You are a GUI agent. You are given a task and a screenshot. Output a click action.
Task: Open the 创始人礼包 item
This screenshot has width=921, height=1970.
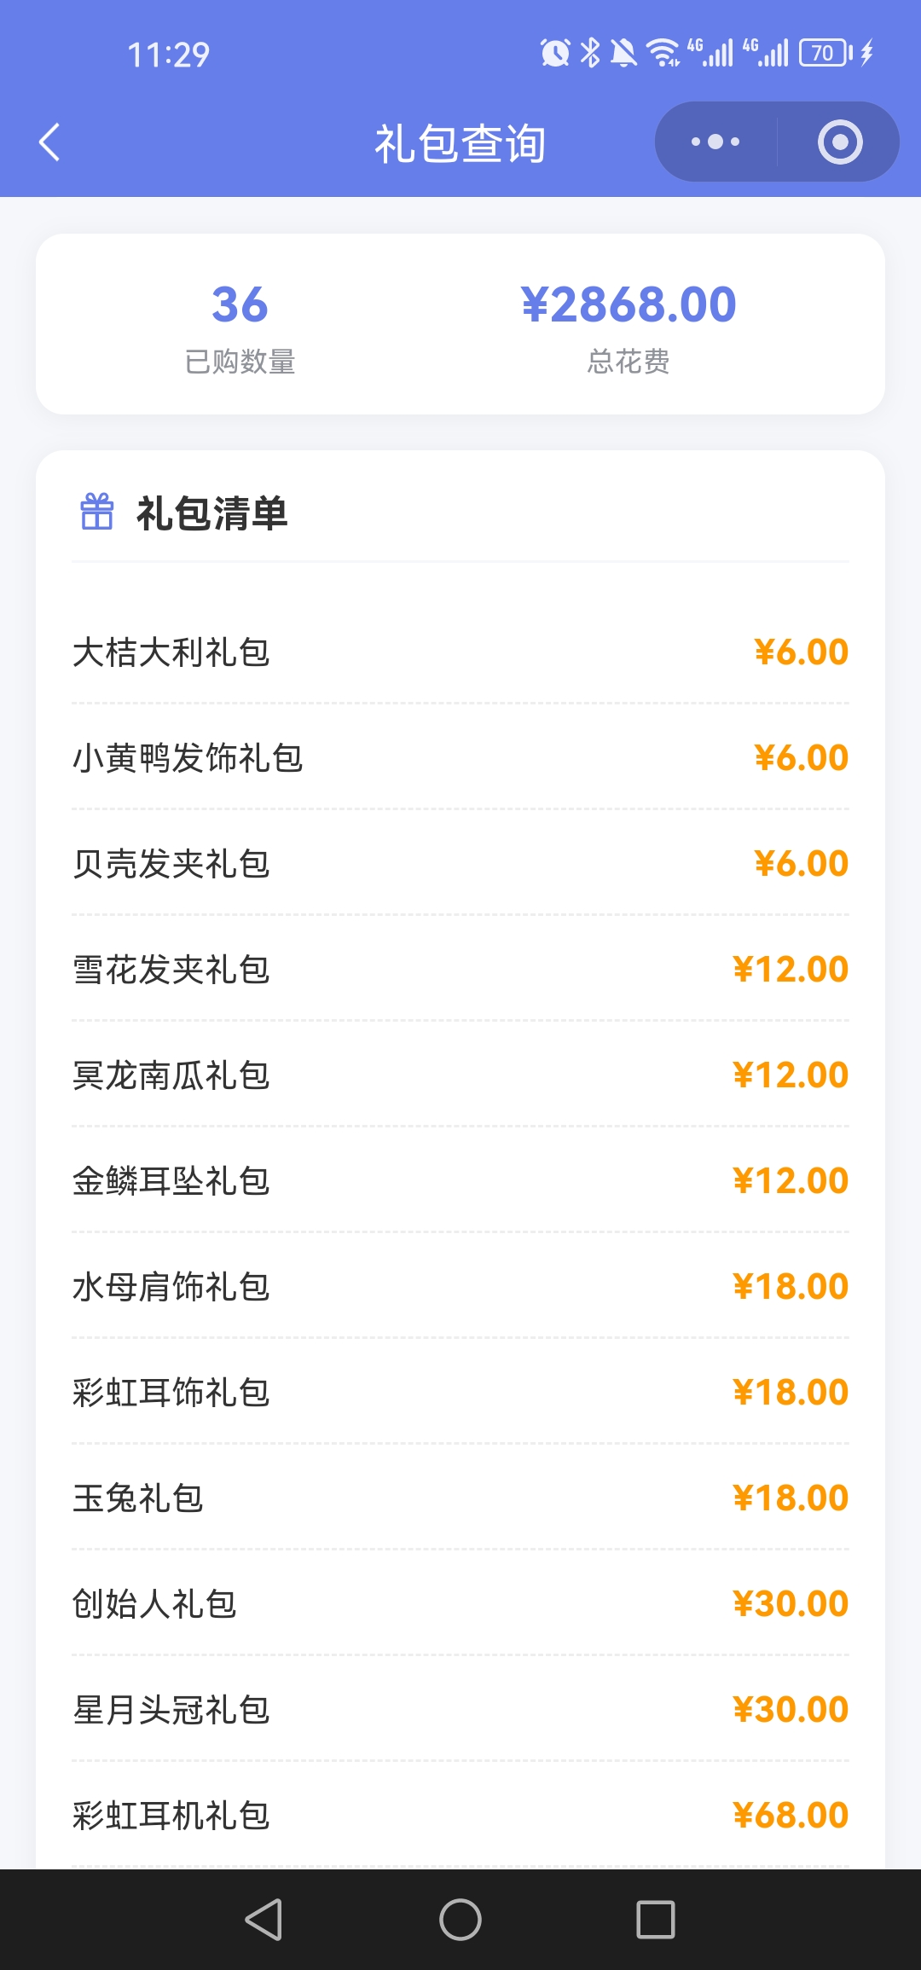point(460,1604)
